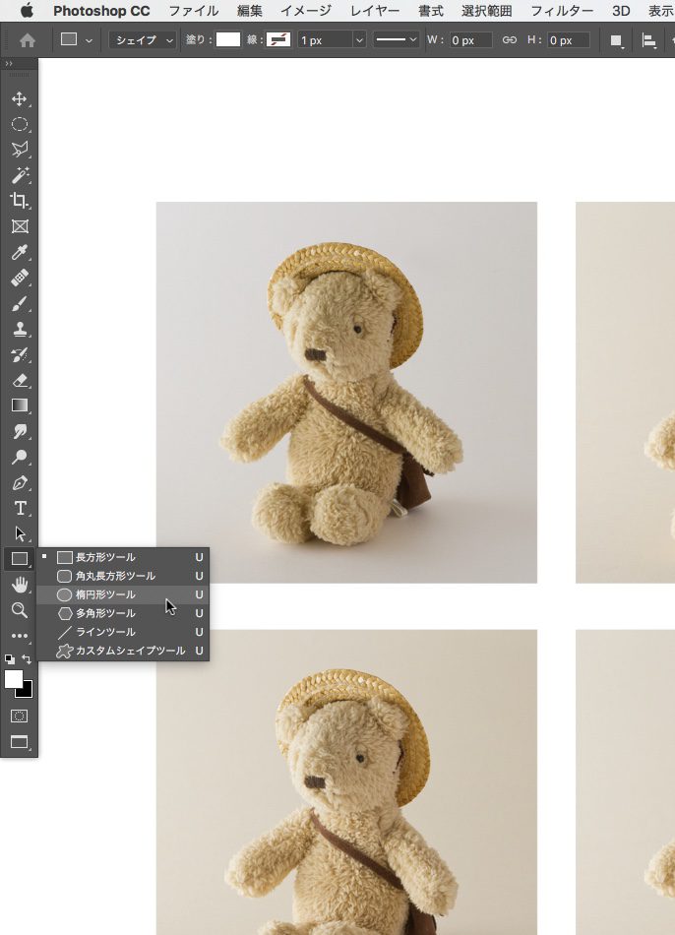Open the path alignment options

(649, 40)
